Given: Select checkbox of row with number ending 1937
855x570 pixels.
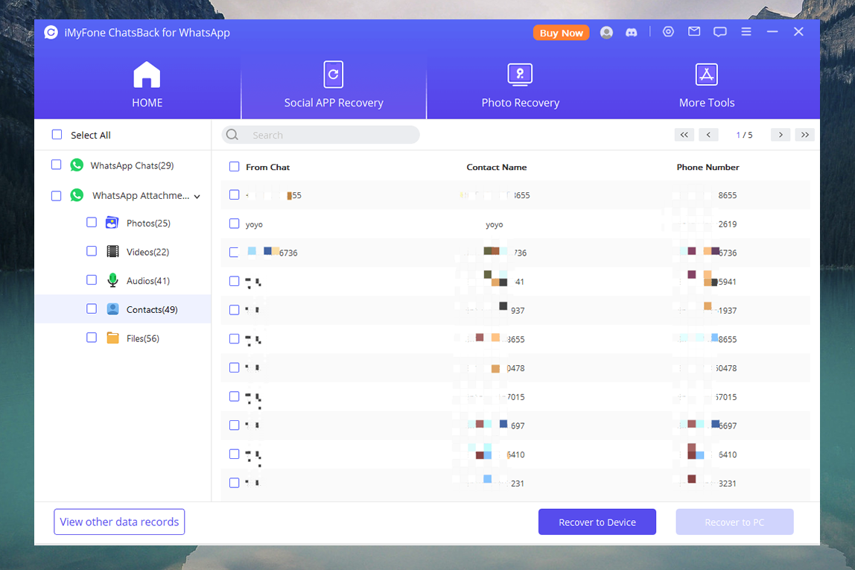Looking at the screenshot, I should (235, 310).
